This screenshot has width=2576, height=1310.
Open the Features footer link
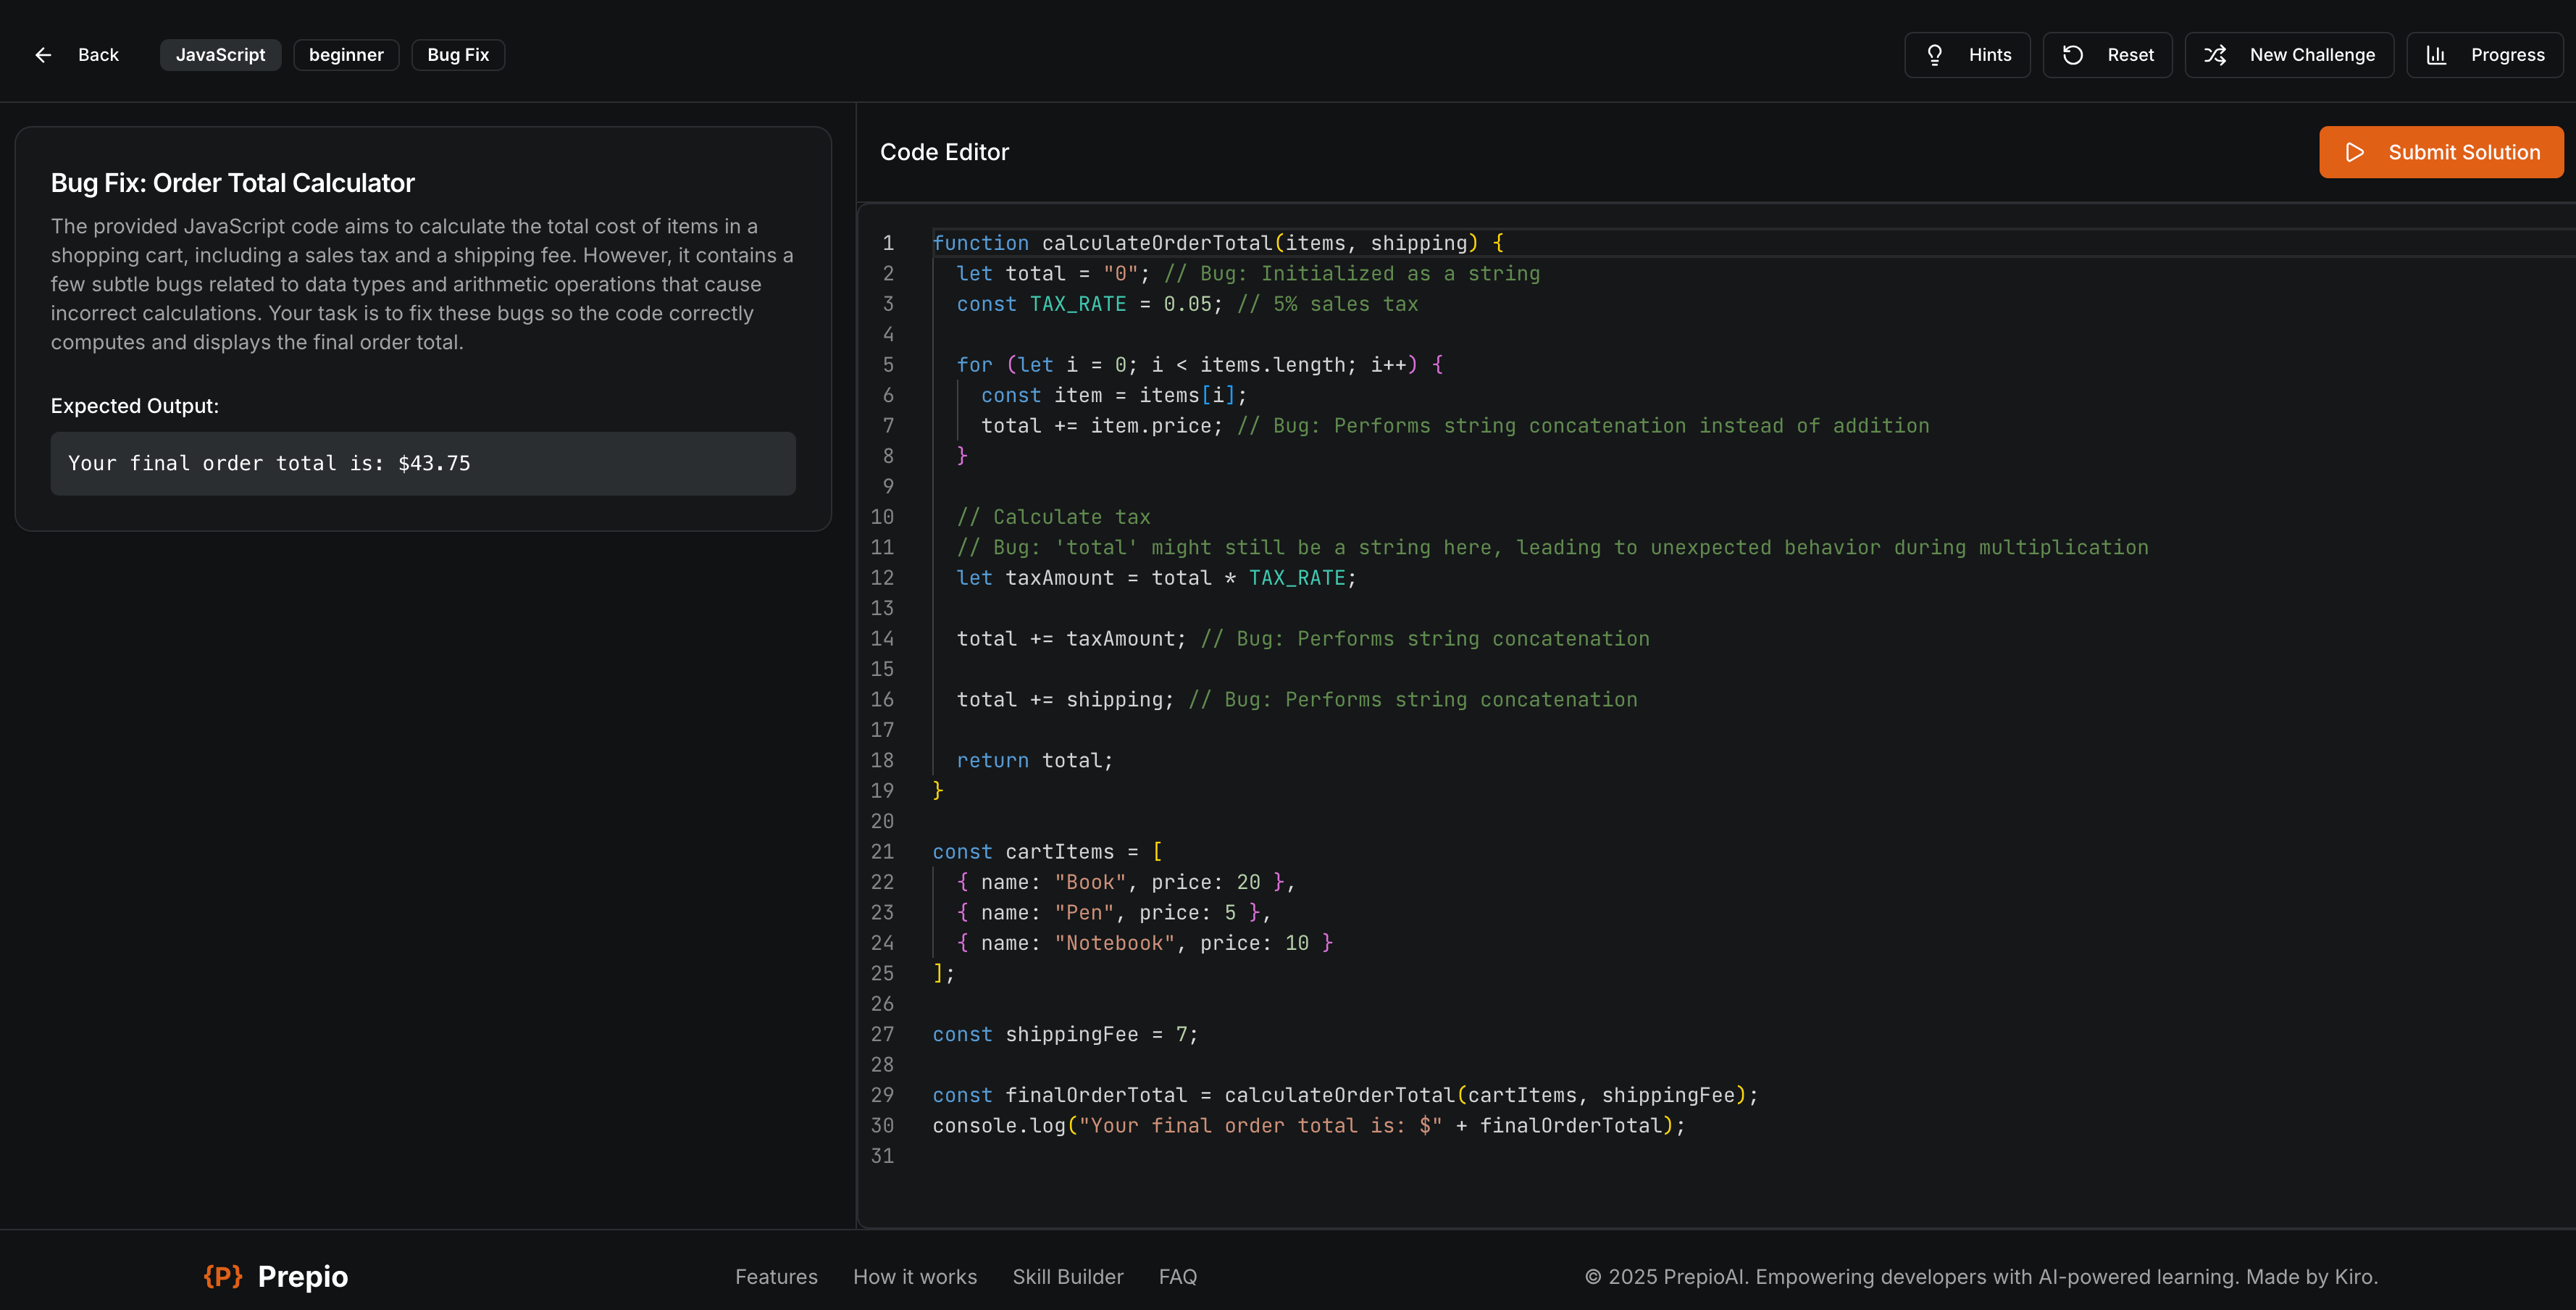pos(776,1276)
